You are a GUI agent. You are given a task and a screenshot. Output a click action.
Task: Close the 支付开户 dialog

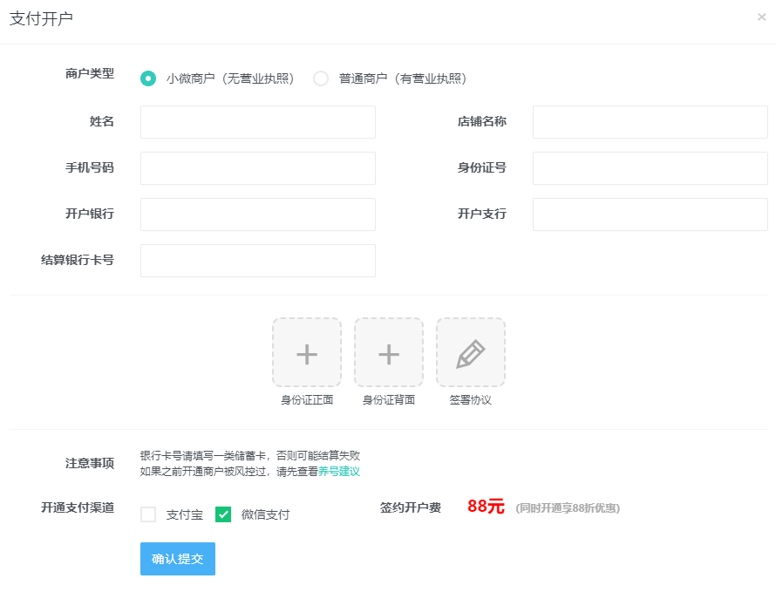762,16
